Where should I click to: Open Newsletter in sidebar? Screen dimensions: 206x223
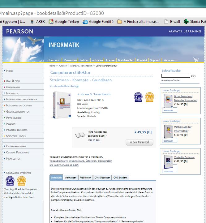click(x=13, y=159)
